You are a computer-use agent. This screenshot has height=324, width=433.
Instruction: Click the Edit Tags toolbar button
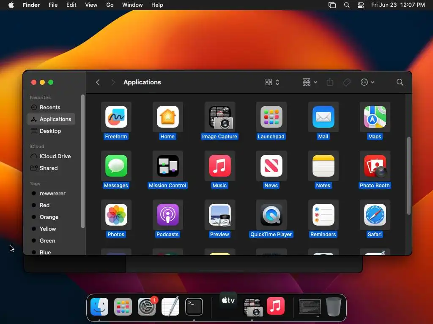point(347,82)
